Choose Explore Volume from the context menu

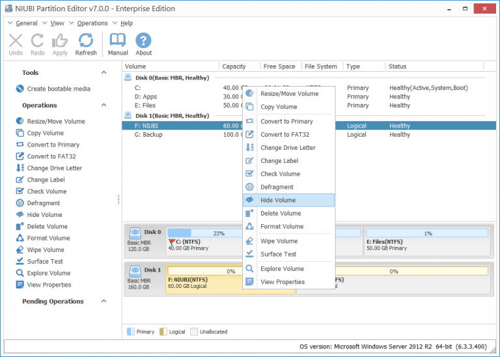pos(289,269)
